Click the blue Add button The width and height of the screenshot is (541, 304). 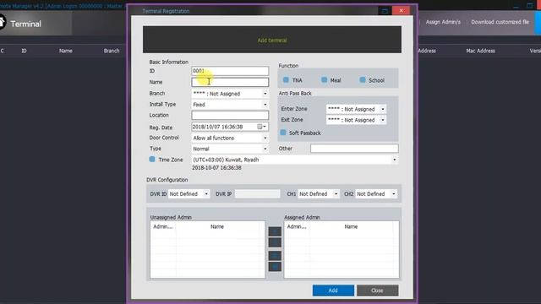coord(333,290)
